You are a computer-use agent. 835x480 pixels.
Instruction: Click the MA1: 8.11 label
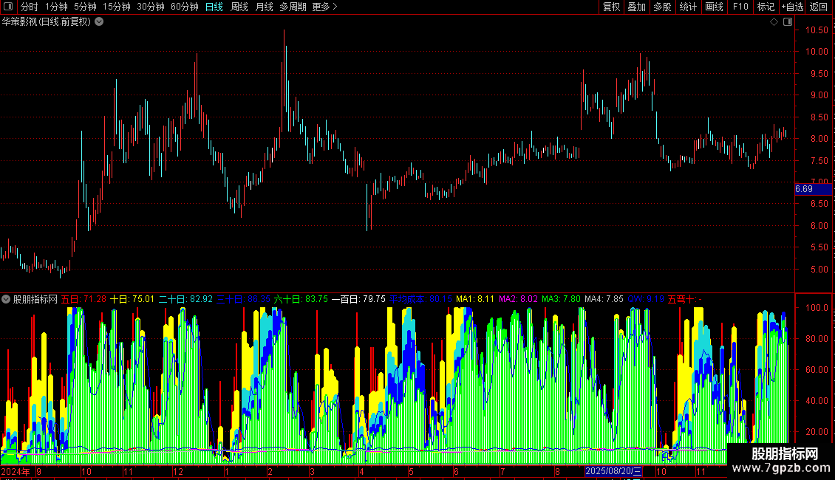[475, 299]
